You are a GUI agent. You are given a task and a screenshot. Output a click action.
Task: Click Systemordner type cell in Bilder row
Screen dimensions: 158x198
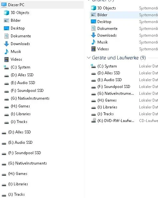click(x=149, y=15)
